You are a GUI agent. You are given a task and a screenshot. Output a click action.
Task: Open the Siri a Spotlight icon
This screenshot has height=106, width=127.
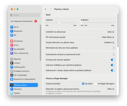[x=12, y=75]
